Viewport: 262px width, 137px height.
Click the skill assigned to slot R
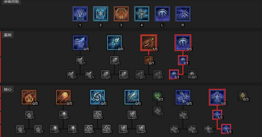[183, 14]
